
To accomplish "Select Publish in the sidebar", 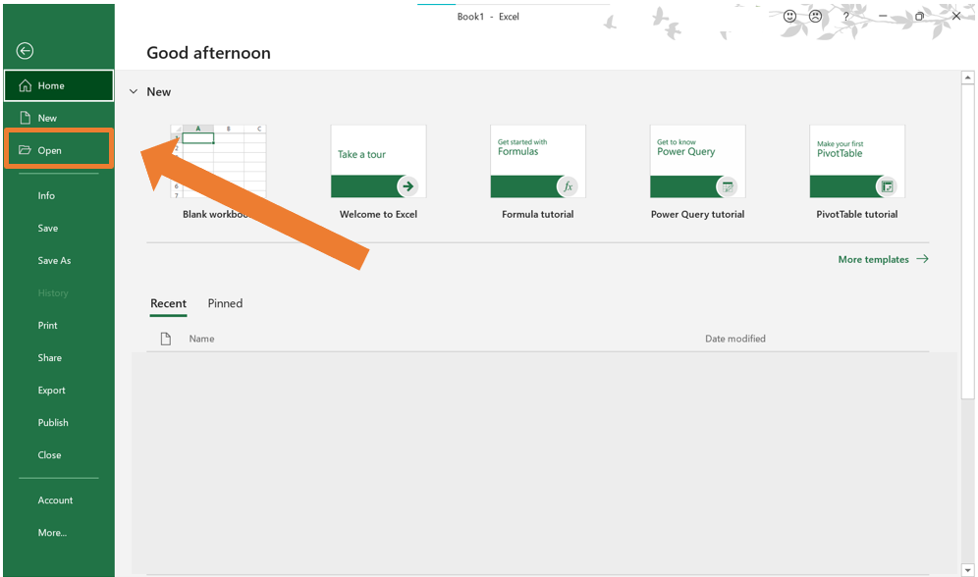I will 53,423.
